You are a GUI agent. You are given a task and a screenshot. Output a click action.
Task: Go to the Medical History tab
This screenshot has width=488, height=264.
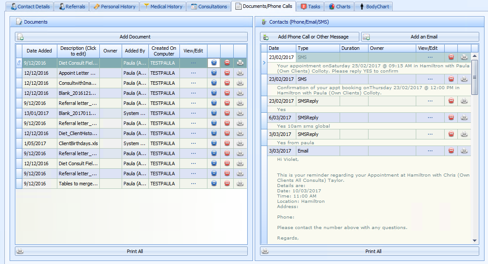(163, 7)
